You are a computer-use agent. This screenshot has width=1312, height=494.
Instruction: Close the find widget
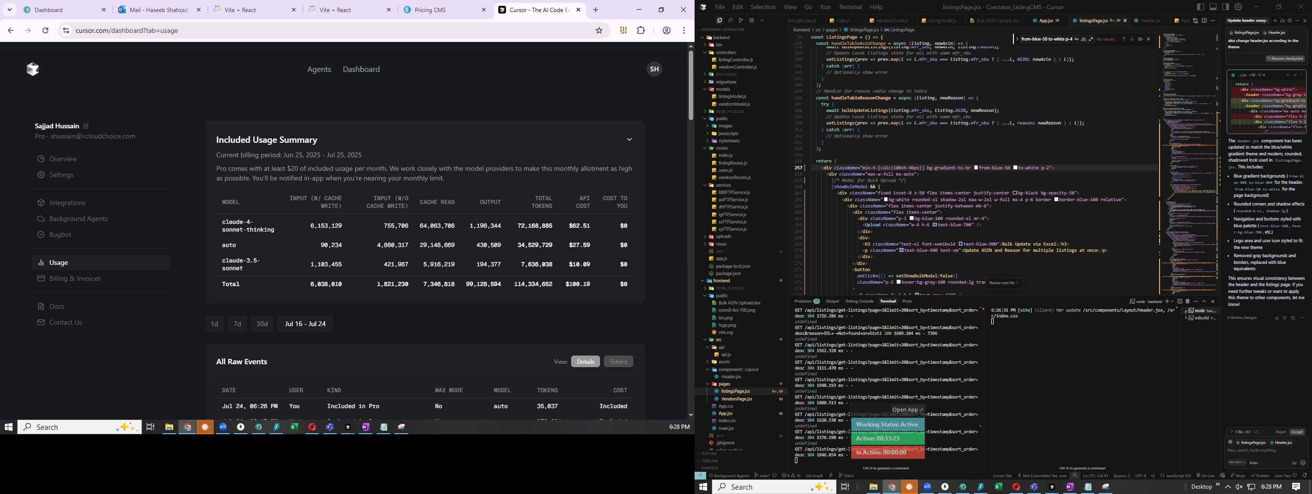pos(1148,39)
